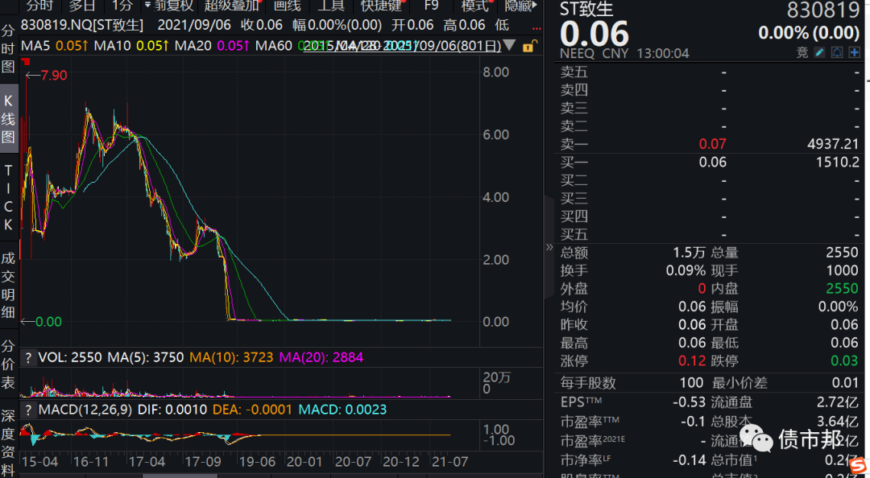Expand the date range dropdown triangle

(x=508, y=46)
